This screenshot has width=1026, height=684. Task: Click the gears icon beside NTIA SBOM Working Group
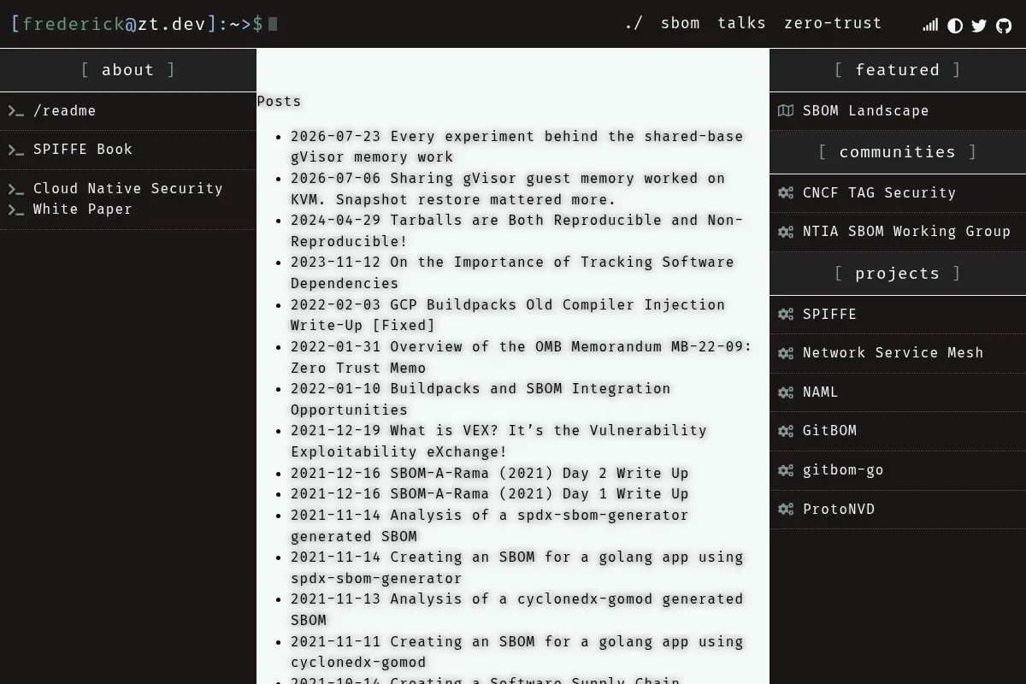tap(786, 232)
